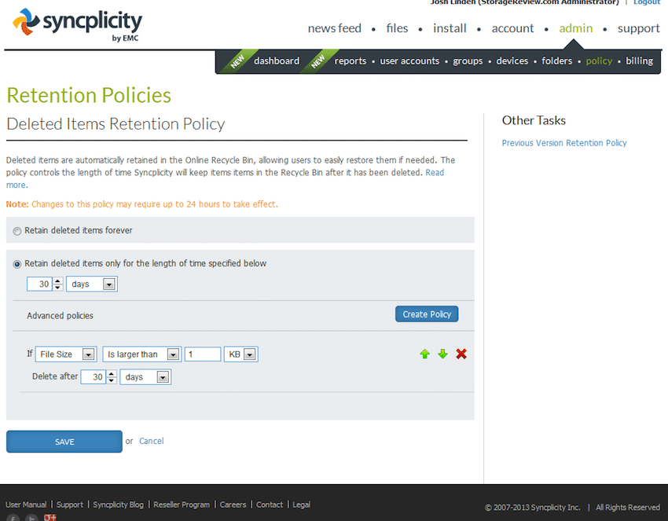Screen dimensions: 668x521
Task: Select Retain deleted items only for specified time
Action: point(17,265)
